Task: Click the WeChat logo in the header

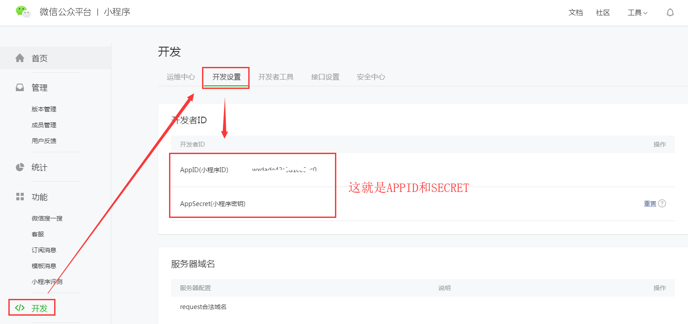Action: coord(22,12)
